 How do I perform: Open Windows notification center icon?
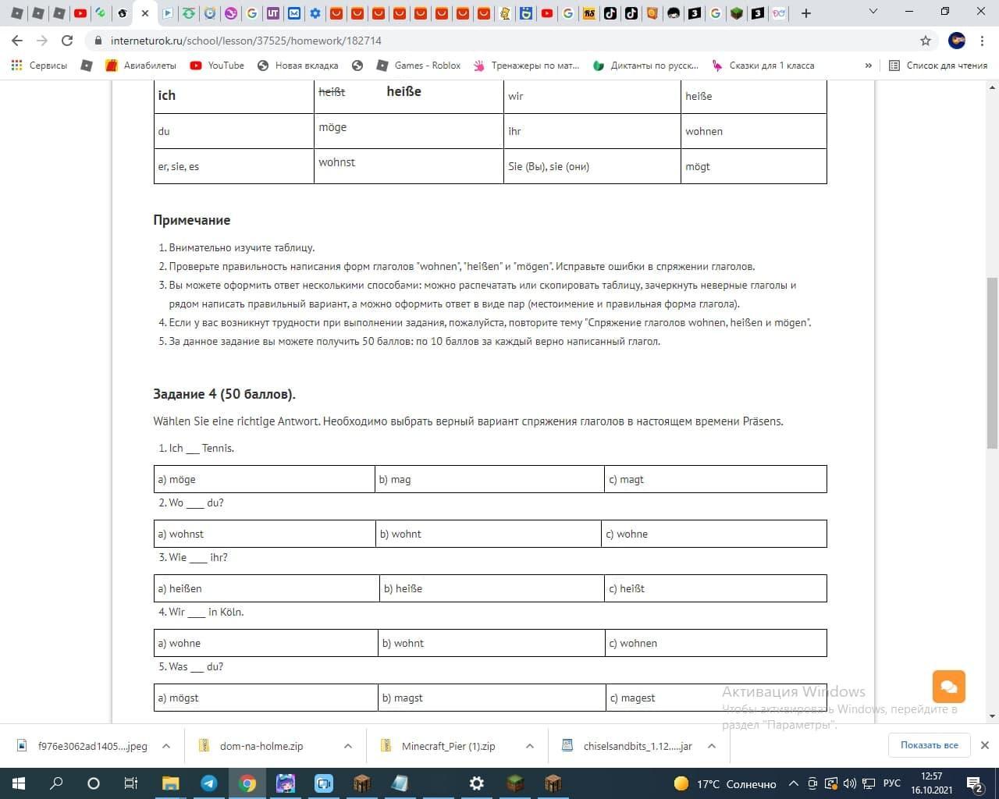[975, 783]
